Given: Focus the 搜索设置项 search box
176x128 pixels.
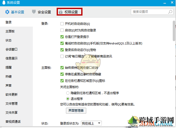Looking at the screenshot, I should pos(152,12).
